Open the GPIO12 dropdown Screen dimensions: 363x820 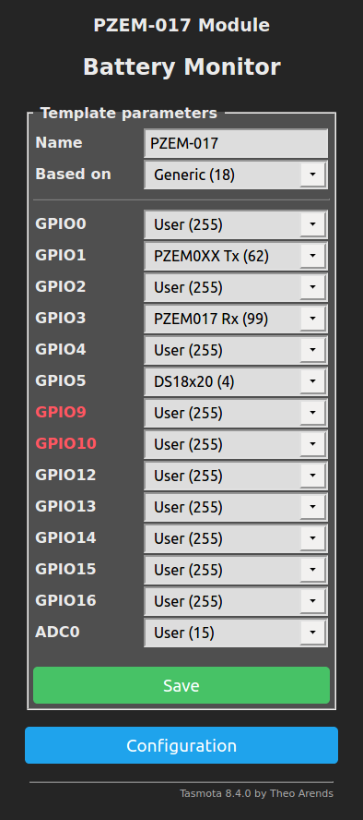[x=236, y=476]
